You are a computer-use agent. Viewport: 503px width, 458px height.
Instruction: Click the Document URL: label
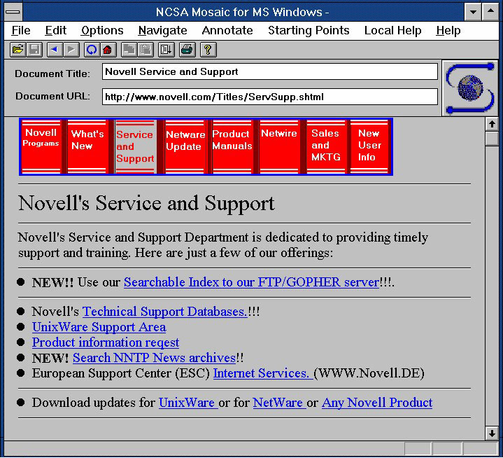[52, 97]
